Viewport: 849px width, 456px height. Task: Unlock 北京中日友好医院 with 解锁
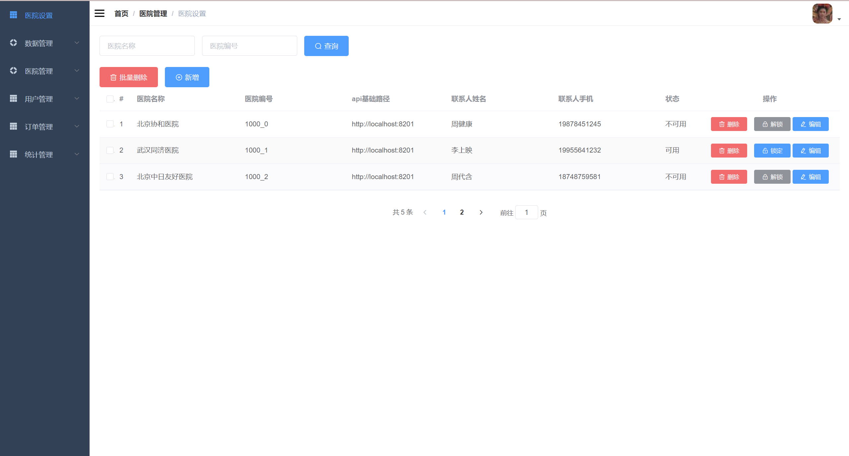772,177
